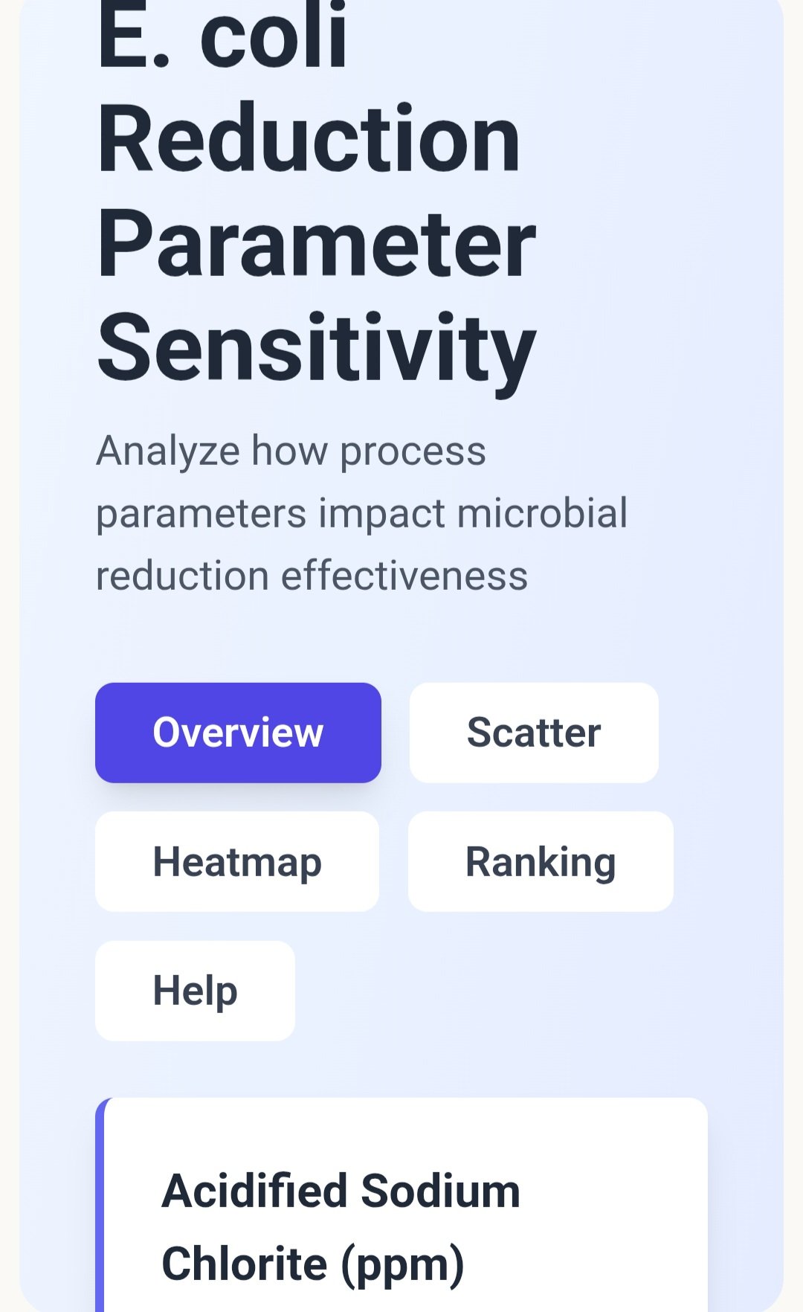Click the word "Parameter" in the title

click(316, 244)
